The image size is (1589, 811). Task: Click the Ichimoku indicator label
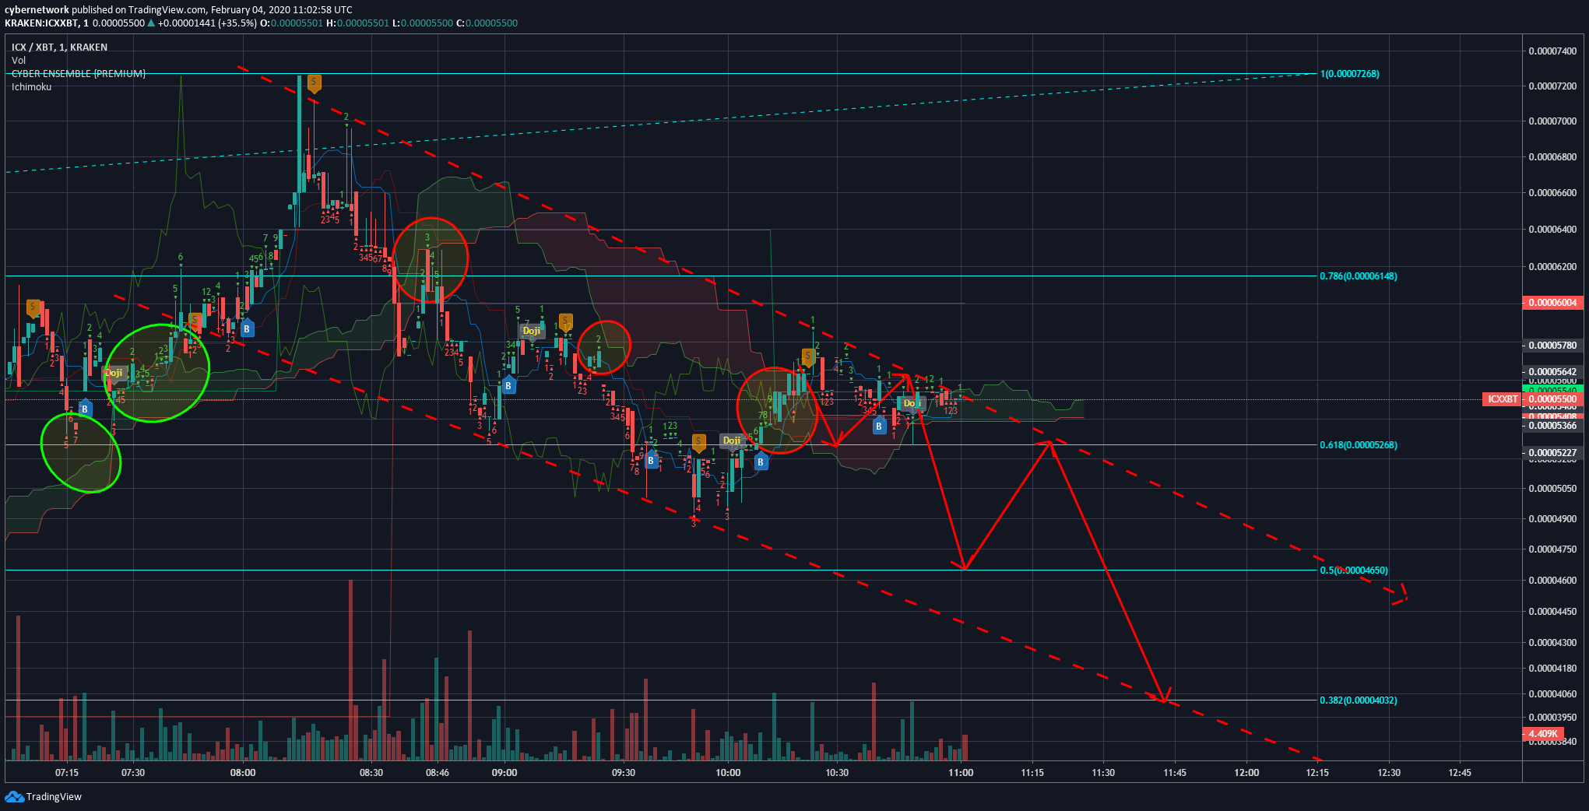pos(31,86)
